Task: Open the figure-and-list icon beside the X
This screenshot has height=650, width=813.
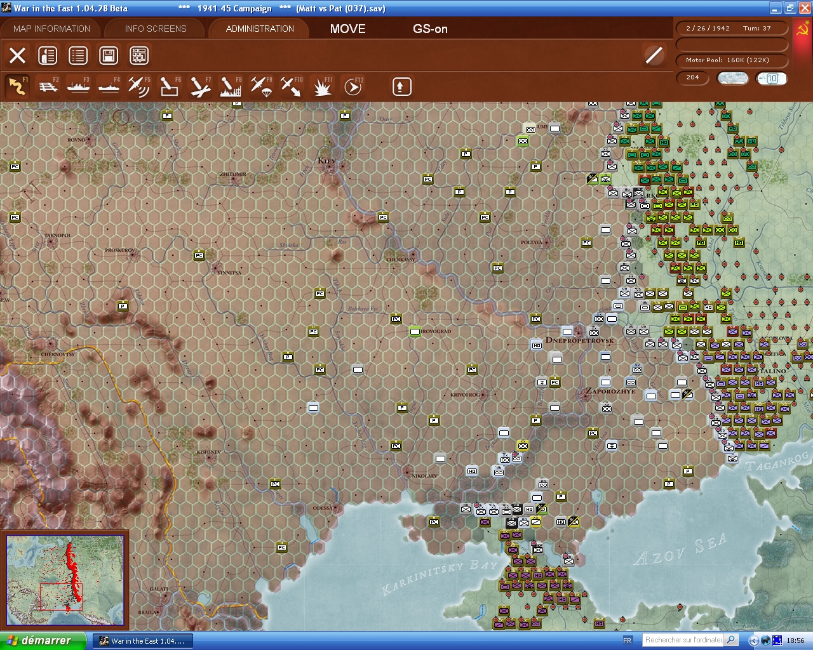Action: pos(48,55)
